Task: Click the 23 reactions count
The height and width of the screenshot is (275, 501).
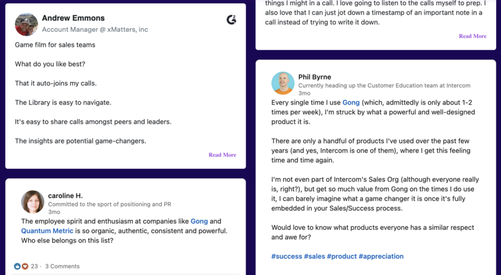Action: pyautogui.click(x=34, y=266)
